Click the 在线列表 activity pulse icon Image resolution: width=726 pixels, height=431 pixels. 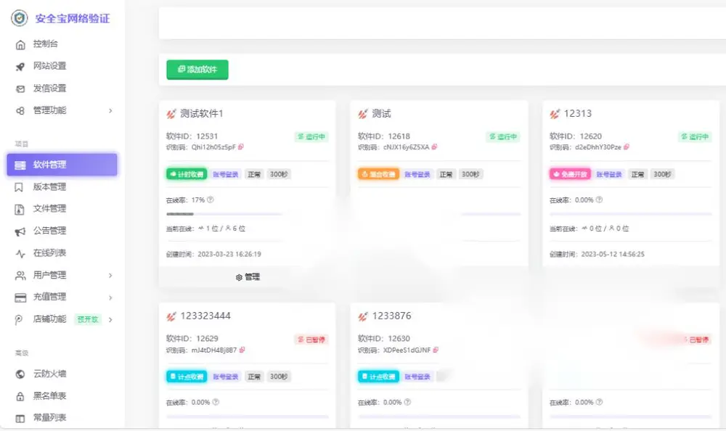(20, 254)
